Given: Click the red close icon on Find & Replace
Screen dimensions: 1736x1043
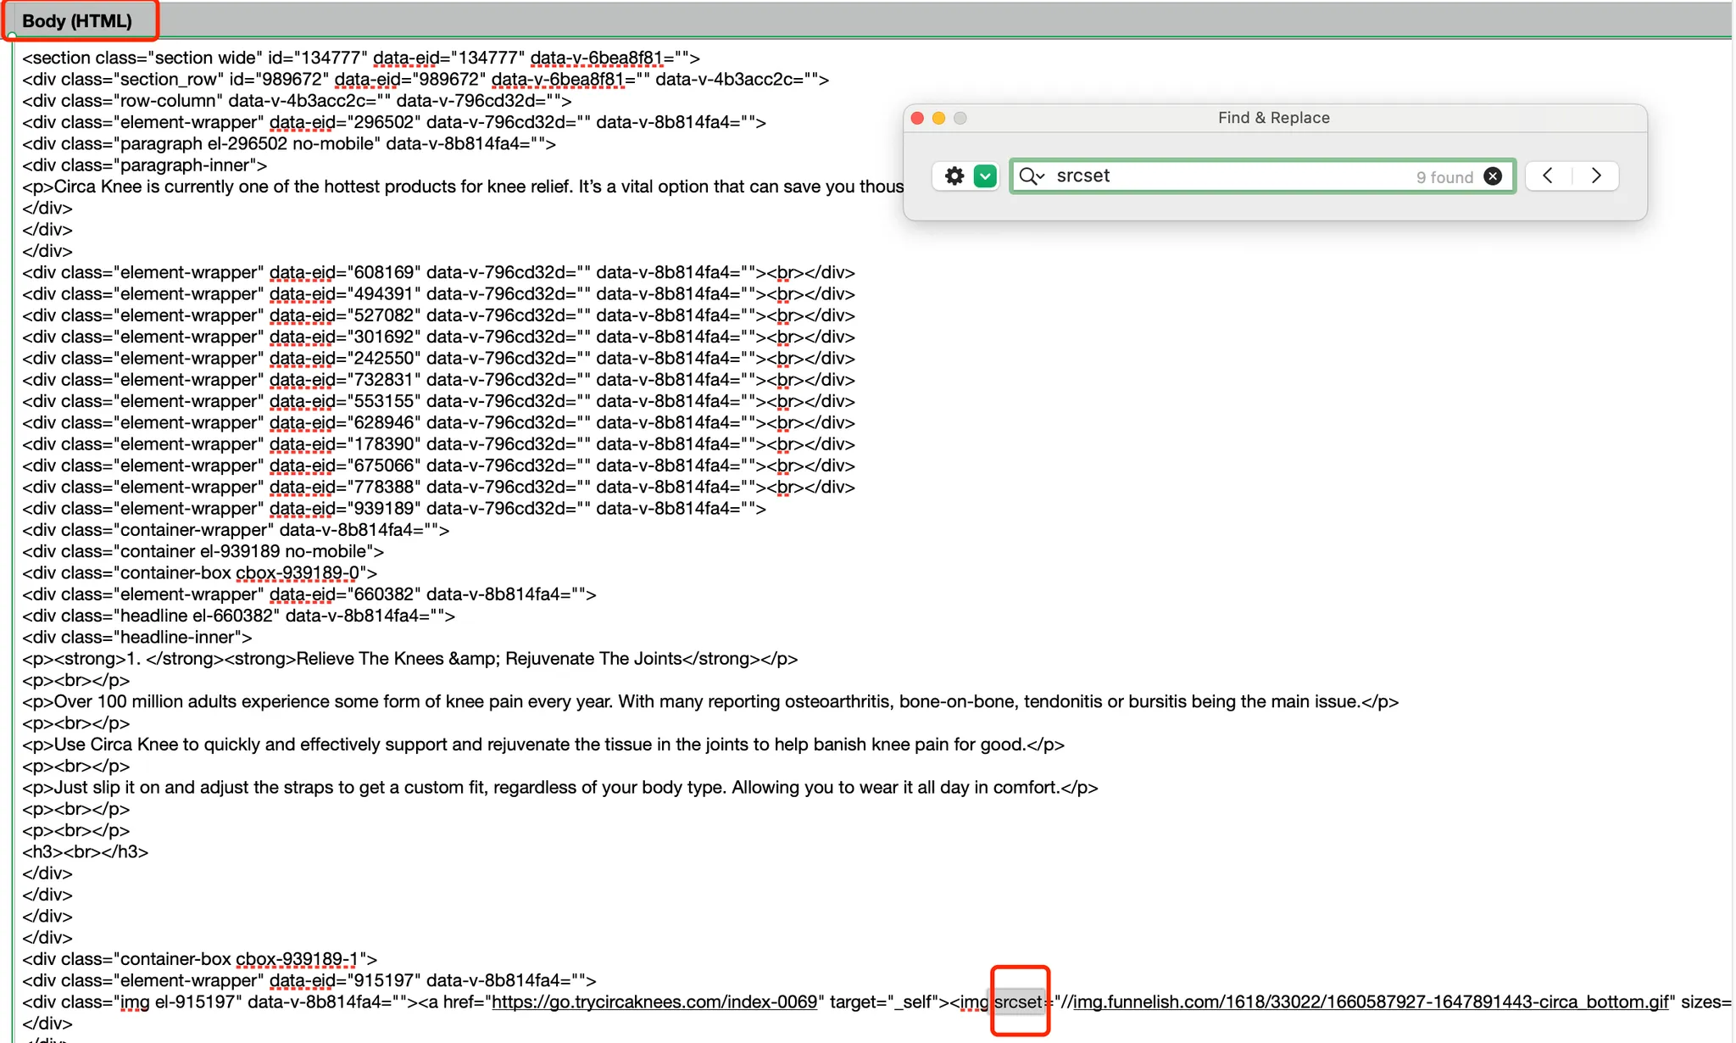Looking at the screenshot, I should point(916,119).
